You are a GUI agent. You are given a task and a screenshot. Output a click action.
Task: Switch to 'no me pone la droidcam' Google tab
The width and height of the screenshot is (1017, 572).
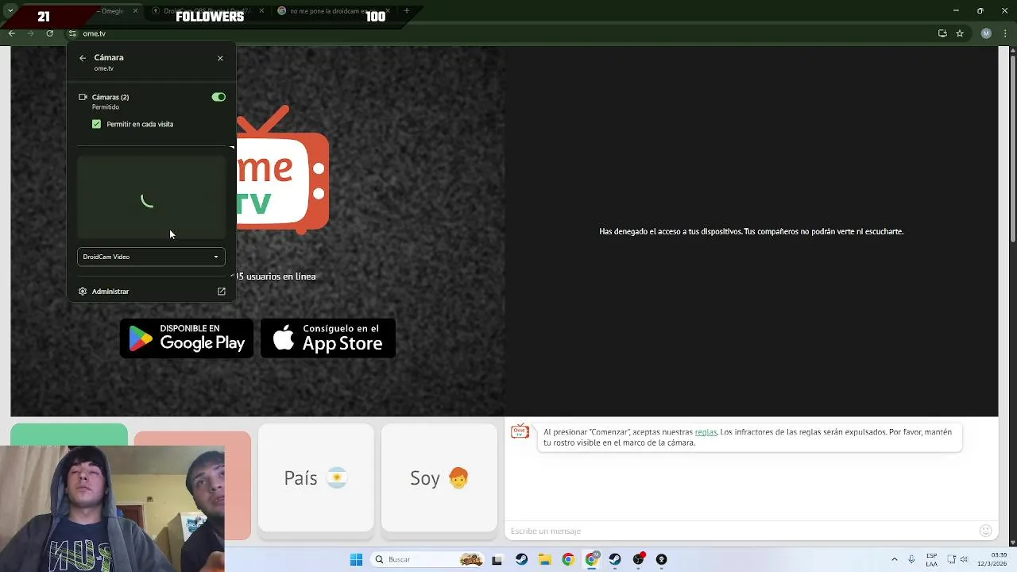pyautogui.click(x=334, y=11)
